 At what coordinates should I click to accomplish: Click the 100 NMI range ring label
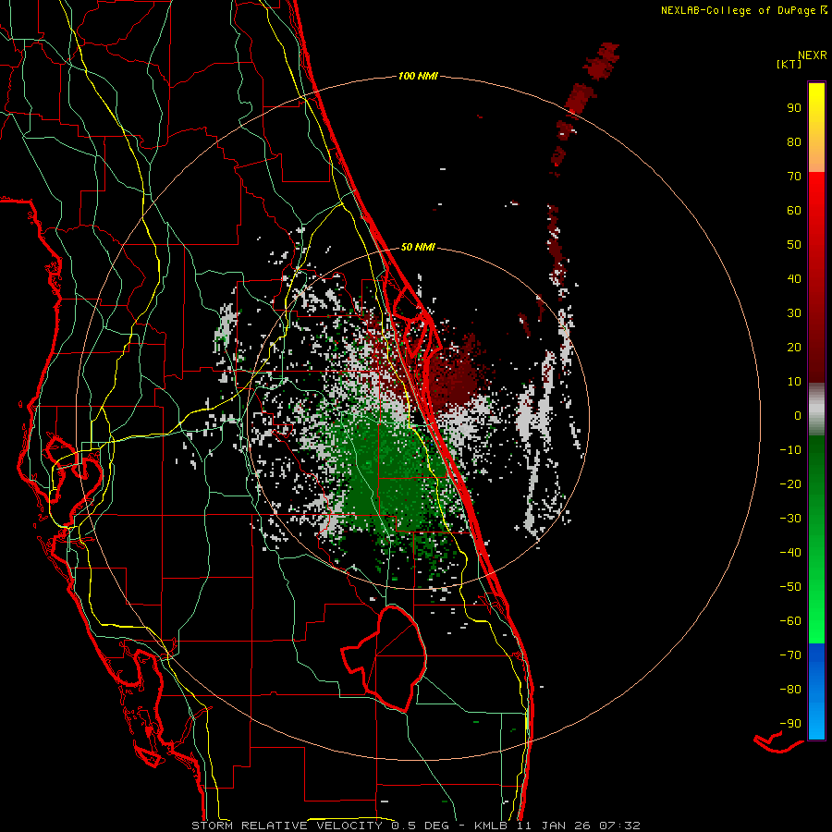pyautogui.click(x=418, y=77)
